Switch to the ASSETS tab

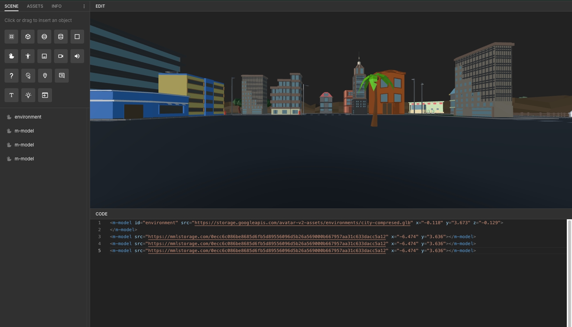click(x=35, y=6)
